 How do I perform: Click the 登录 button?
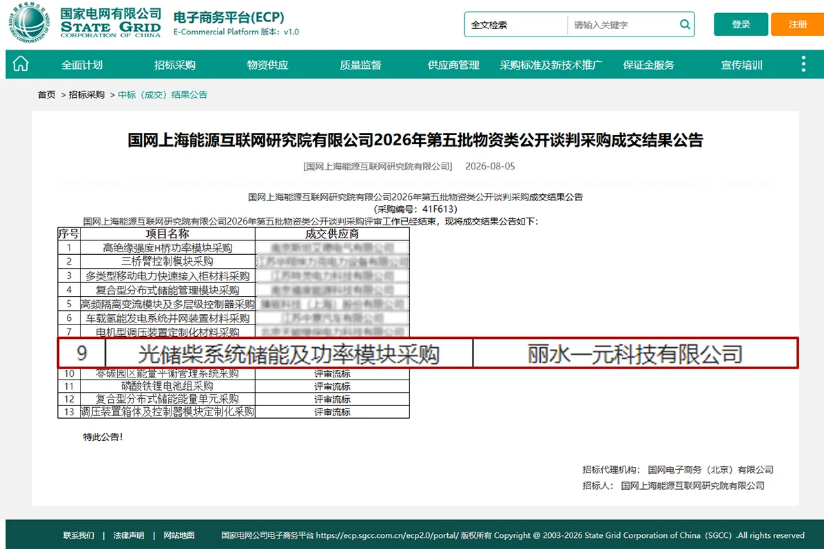click(741, 24)
